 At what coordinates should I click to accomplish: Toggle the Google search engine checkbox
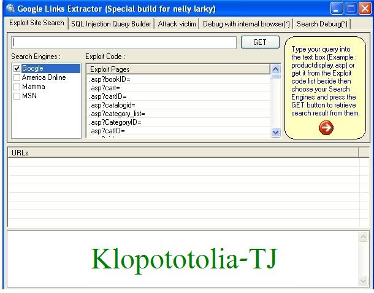[17, 68]
